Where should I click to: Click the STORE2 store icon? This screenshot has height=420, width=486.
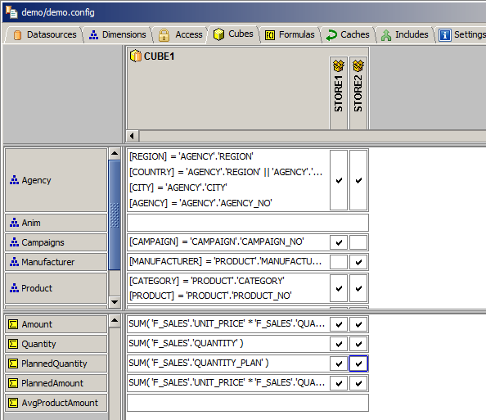click(358, 65)
